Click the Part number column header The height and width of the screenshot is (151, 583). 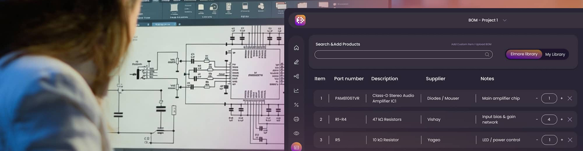point(349,79)
